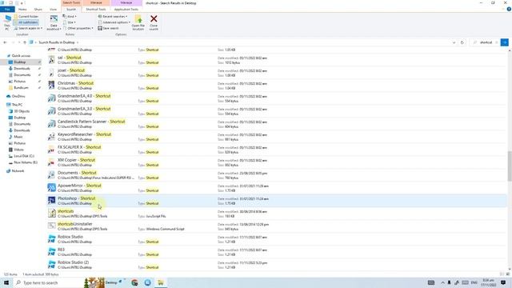Screen dimensions: 512x288
Task: Open the Kind filter dropdown
Action: click(x=70, y=16)
